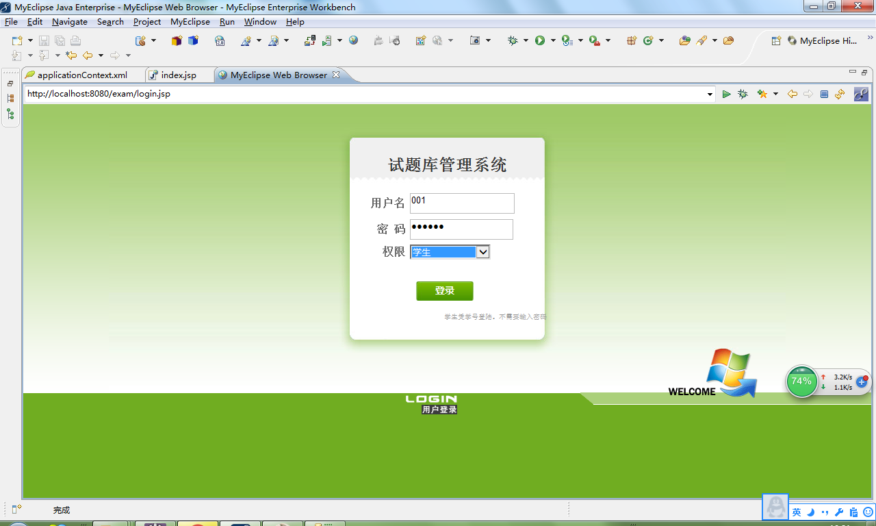Switch to the index.jsp editor tab

point(178,75)
